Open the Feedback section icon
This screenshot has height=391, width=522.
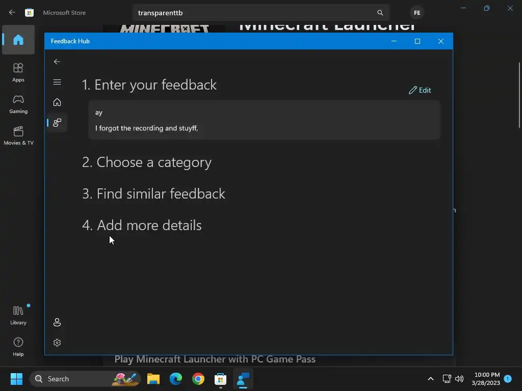[x=57, y=123]
